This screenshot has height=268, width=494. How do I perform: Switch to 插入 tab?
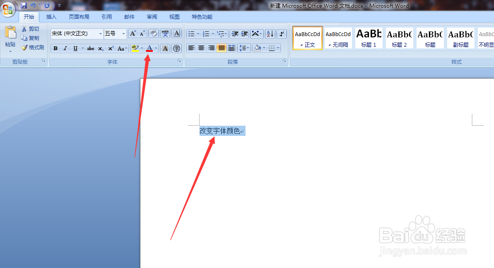pyautogui.click(x=51, y=17)
